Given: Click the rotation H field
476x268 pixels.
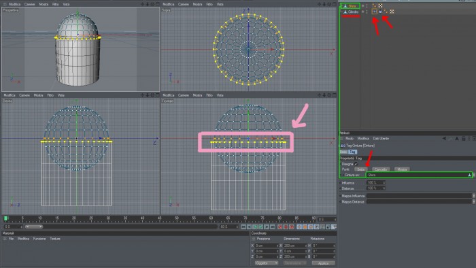Looking at the screenshot, I should point(324,246).
